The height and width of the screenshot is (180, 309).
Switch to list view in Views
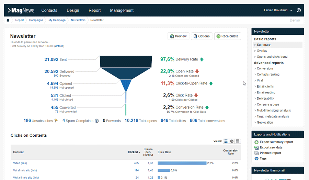click(226, 141)
